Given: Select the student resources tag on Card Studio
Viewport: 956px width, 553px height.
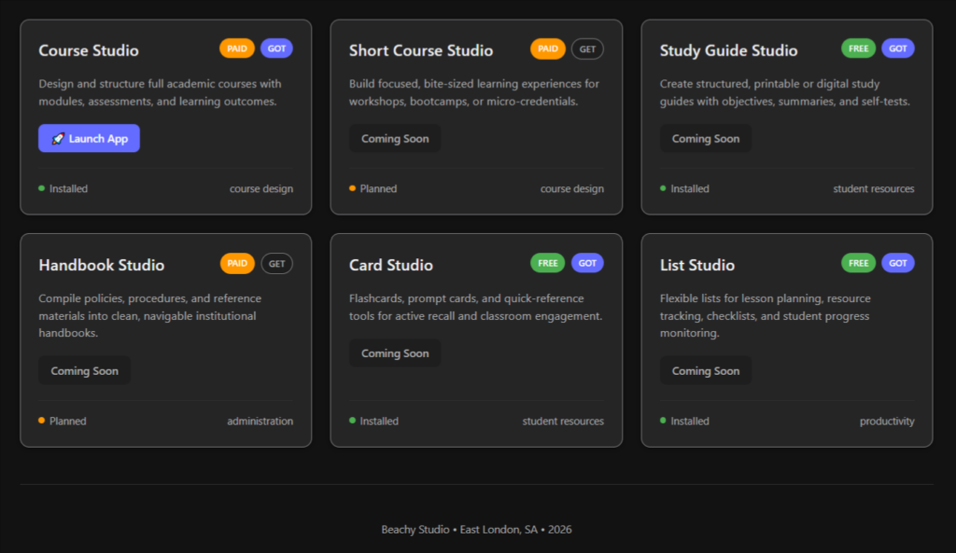Looking at the screenshot, I should (562, 422).
